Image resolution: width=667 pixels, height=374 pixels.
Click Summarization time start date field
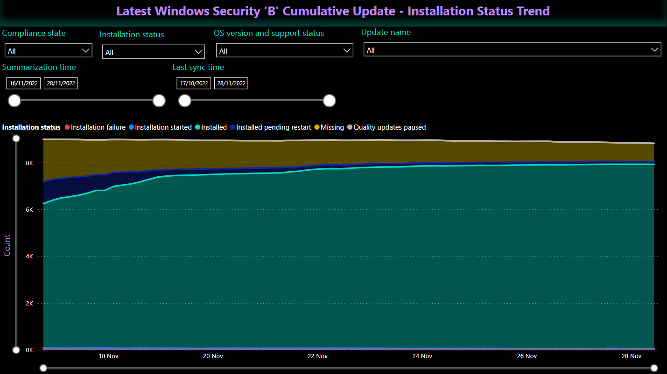point(23,83)
